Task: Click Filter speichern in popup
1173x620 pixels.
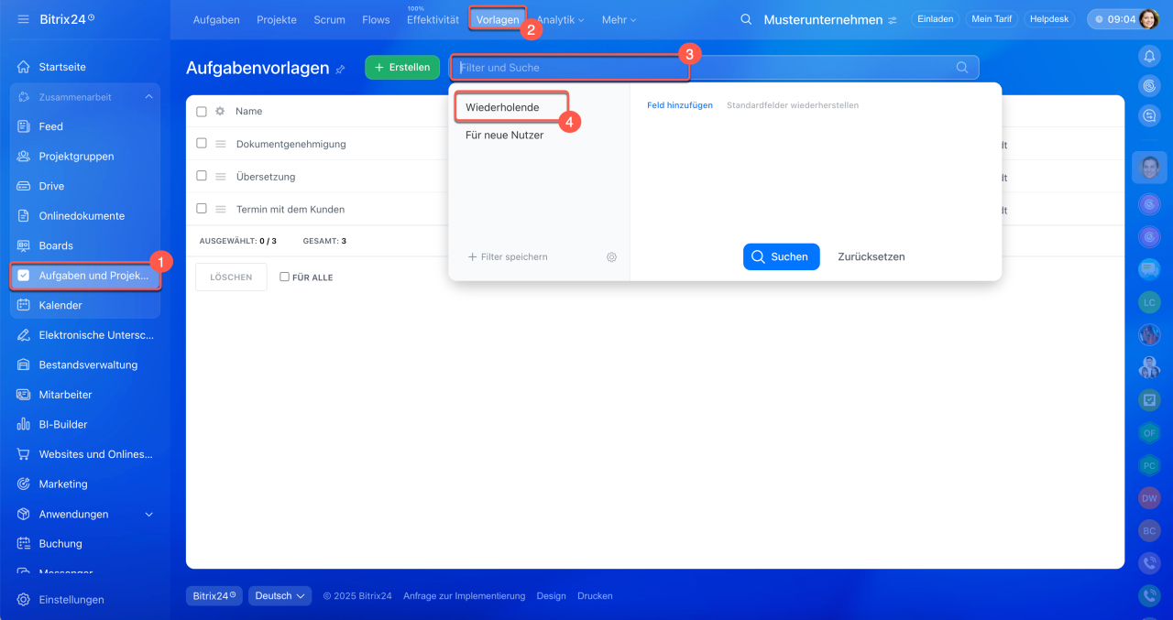Action: click(508, 257)
